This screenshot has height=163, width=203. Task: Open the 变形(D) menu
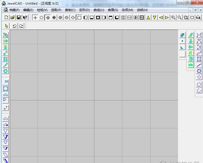click(84, 10)
